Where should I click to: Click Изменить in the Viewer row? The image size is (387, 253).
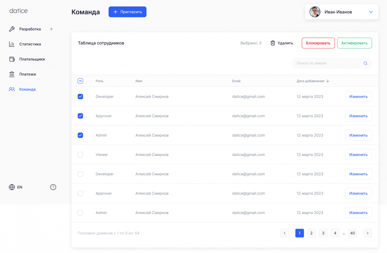pos(358,155)
